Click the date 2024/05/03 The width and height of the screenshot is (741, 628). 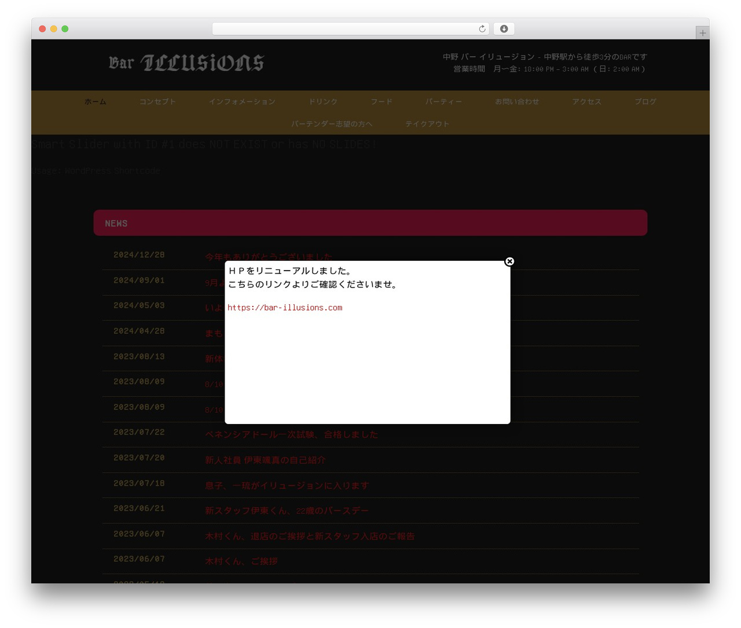coord(139,305)
